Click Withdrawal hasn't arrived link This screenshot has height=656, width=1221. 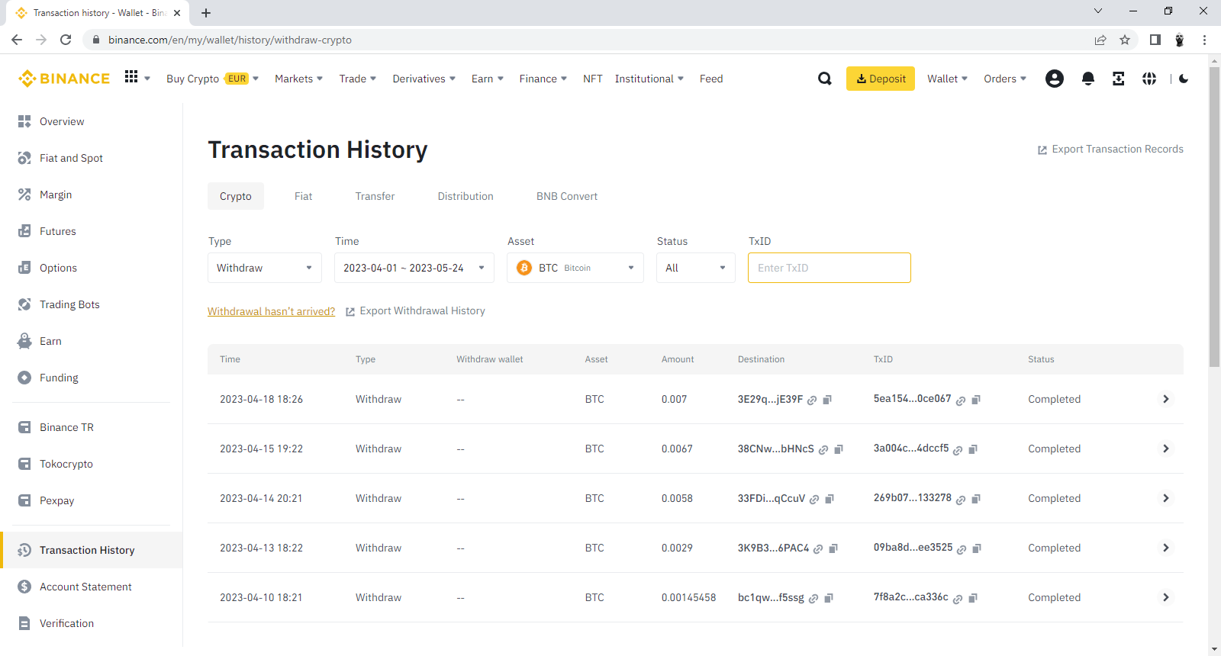point(271,311)
